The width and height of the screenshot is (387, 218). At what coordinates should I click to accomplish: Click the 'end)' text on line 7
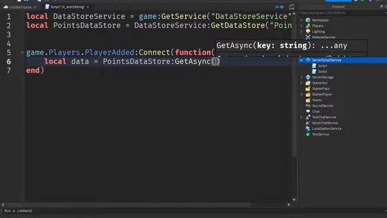pyautogui.click(x=35, y=70)
